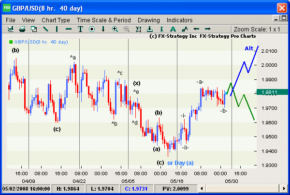Click the -ii- wave label
Screen dimensions: 290x195
click(185, 148)
